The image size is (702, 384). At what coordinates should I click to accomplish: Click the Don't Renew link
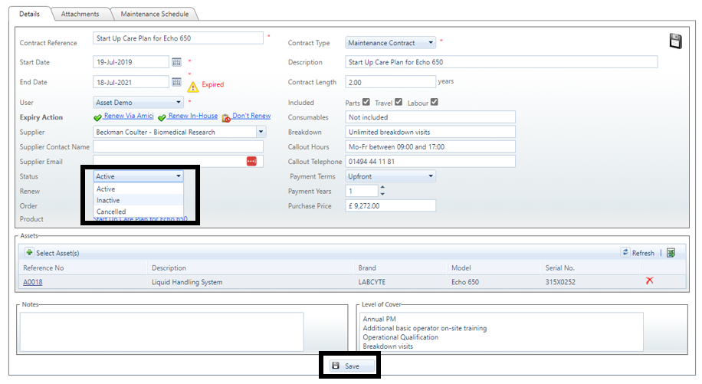(251, 116)
